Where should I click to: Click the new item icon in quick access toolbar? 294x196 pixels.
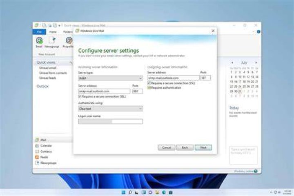(44, 25)
